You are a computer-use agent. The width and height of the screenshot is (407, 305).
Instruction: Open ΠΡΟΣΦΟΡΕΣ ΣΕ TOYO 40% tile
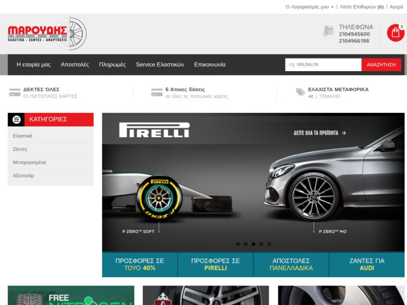click(x=139, y=264)
